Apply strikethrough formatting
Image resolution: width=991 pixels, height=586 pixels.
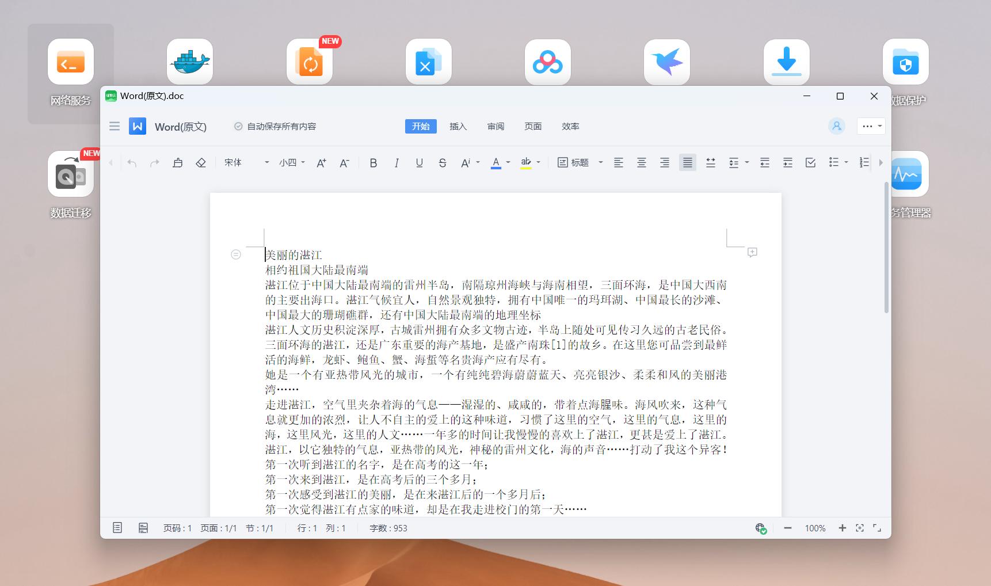tap(443, 162)
